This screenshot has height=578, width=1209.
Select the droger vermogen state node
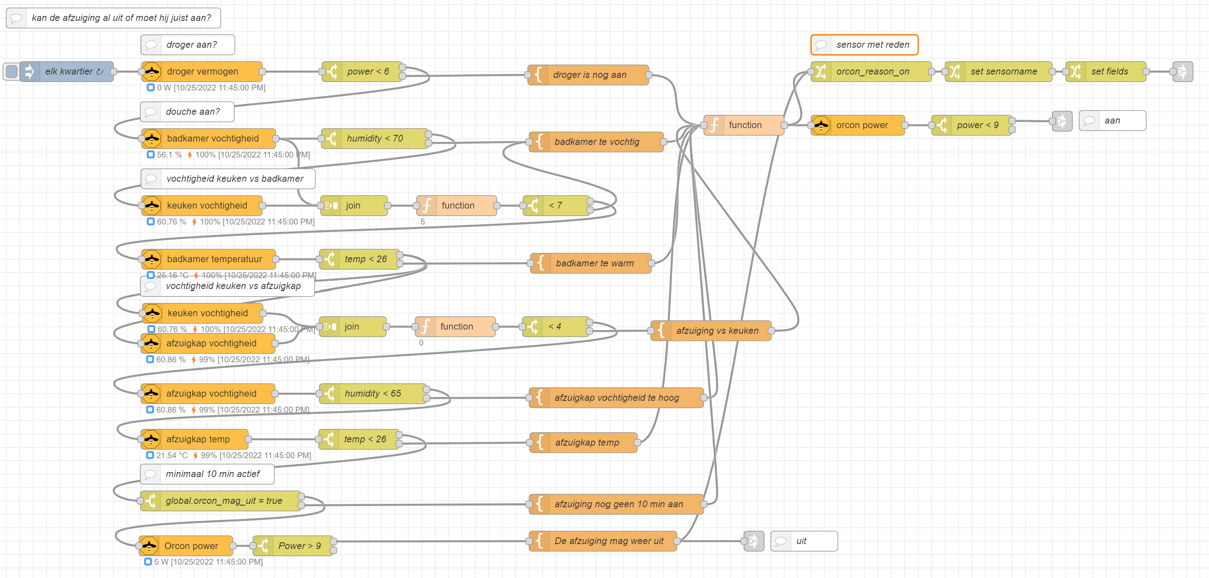[x=202, y=71]
